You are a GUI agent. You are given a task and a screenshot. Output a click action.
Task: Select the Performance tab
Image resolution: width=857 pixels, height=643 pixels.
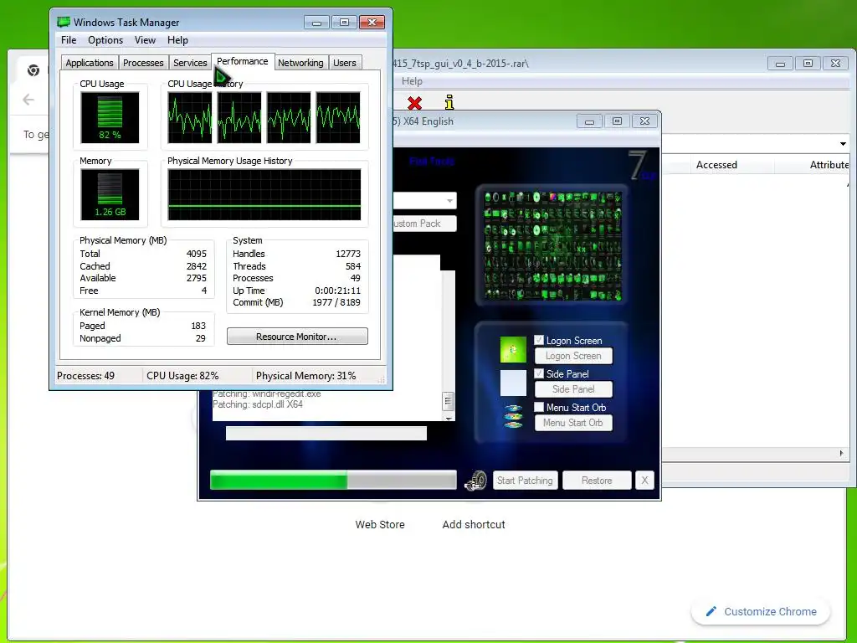243,61
